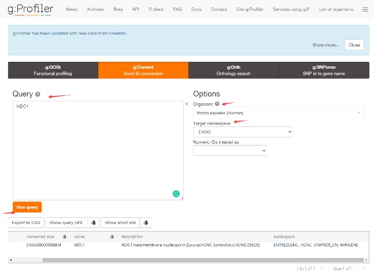The height and width of the screenshot is (276, 374).
Task: Click the horizontal scrollbar of results table
Action: 203,260
